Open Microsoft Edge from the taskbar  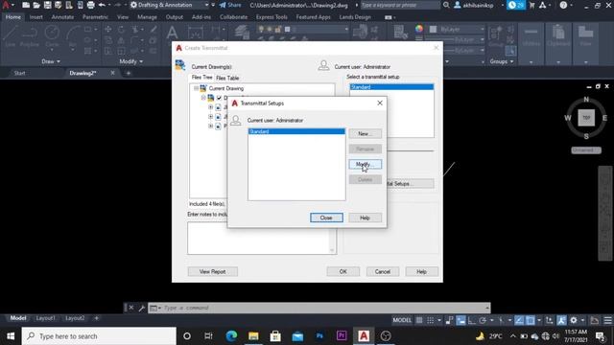(231, 335)
